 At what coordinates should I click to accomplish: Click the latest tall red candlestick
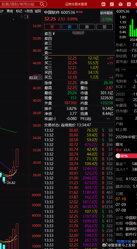17,158
